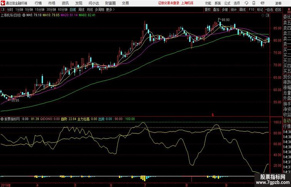This screenshot has height=187, width=291.
Task: Add stock via +自选 button
Action: point(269,10)
